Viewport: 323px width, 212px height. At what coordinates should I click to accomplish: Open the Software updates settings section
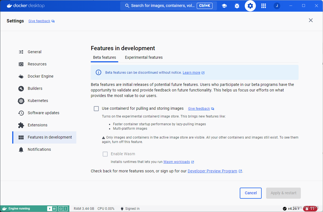click(x=44, y=113)
